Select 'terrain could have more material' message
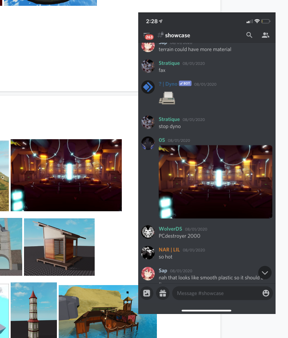Screen dimensions: 288x338 point(195,49)
